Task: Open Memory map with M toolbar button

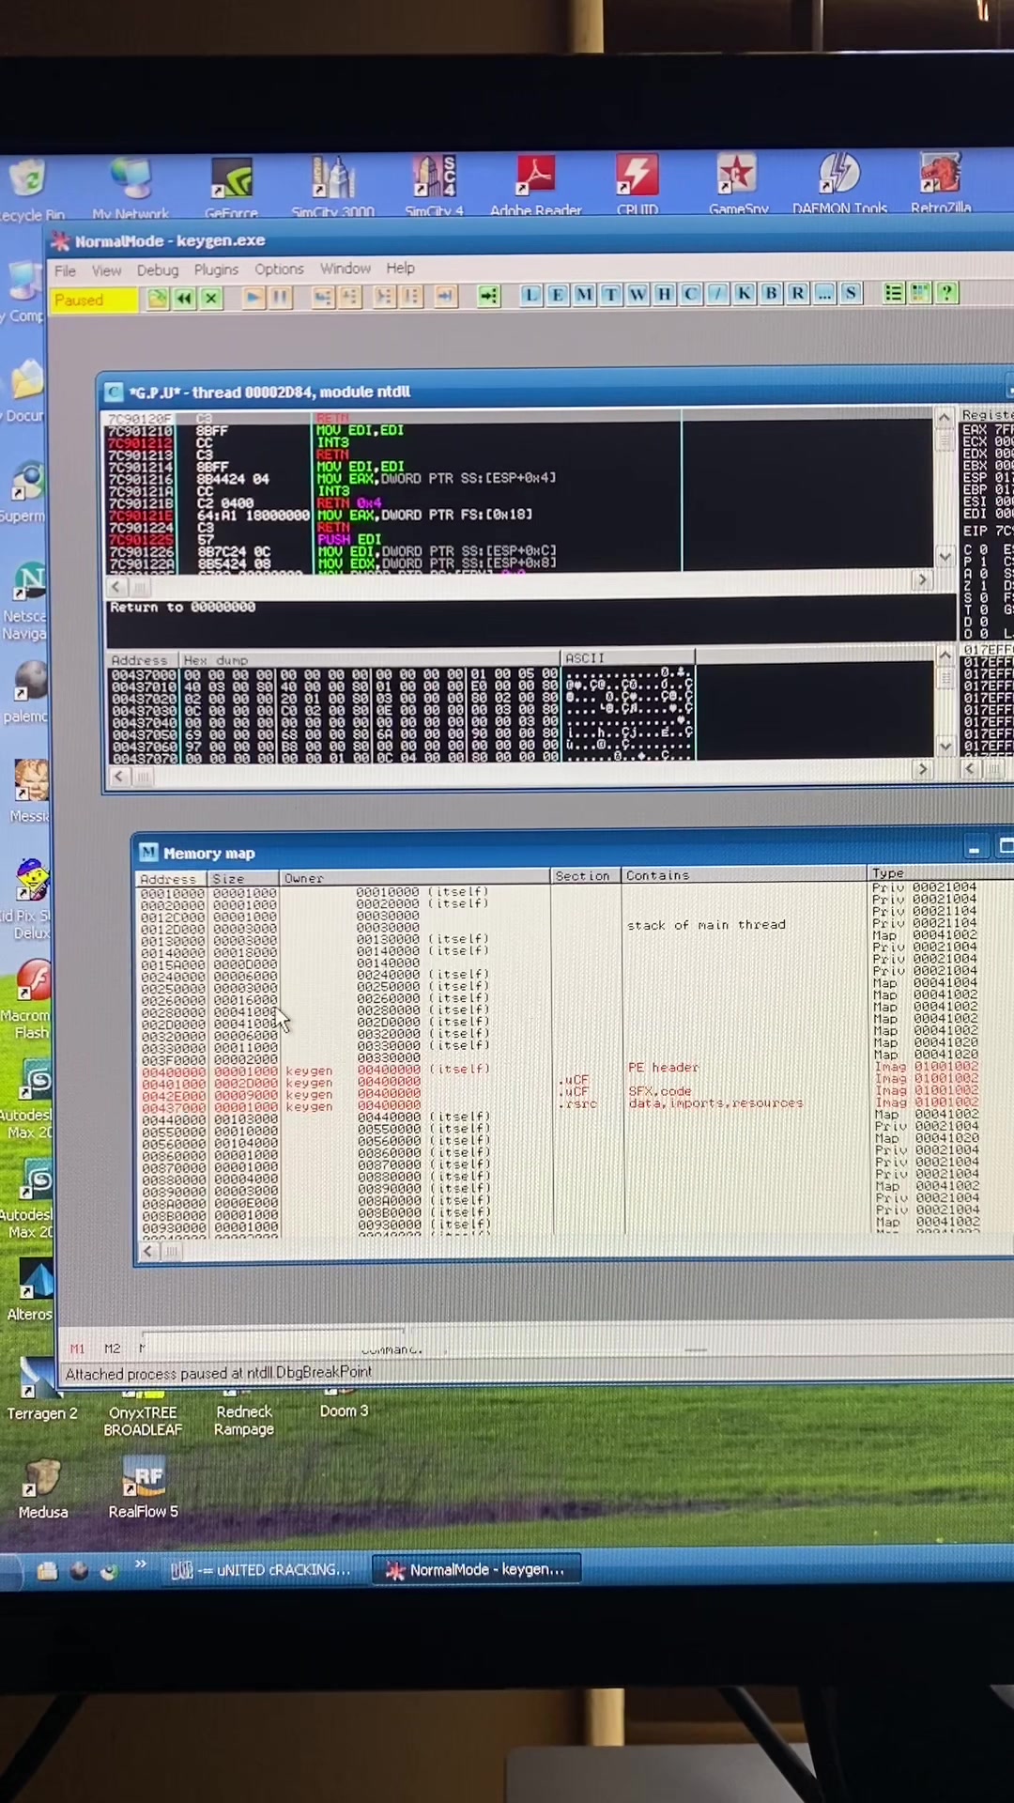Action: coord(584,295)
